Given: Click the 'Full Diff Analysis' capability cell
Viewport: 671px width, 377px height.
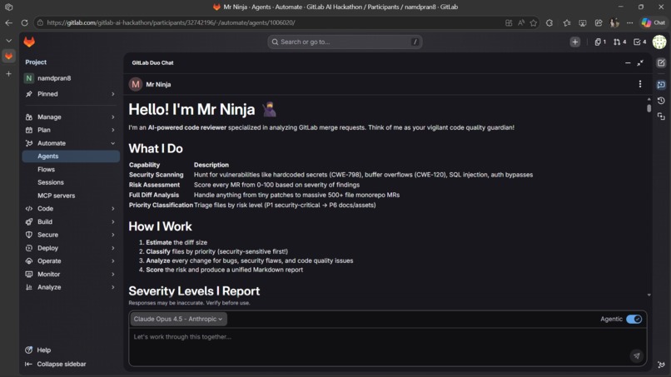Looking at the screenshot, I should pyautogui.click(x=154, y=195).
